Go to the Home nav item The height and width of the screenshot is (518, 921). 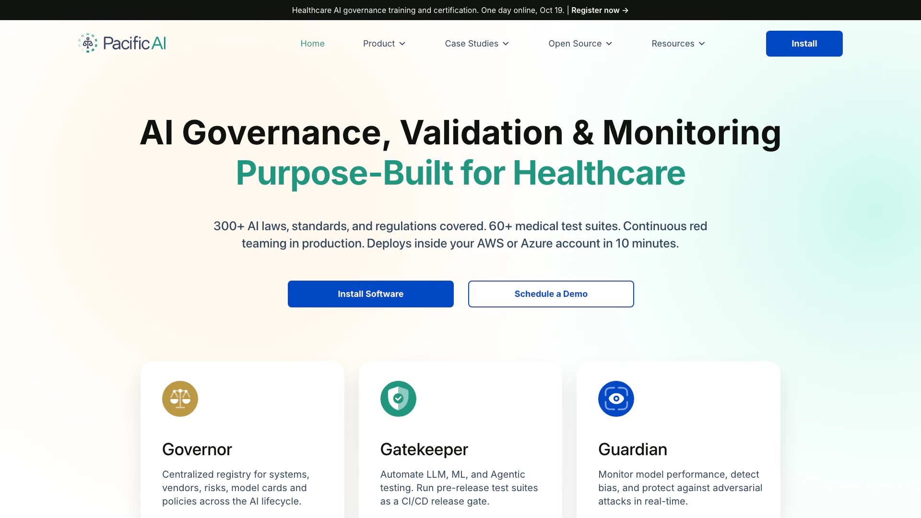(312, 44)
